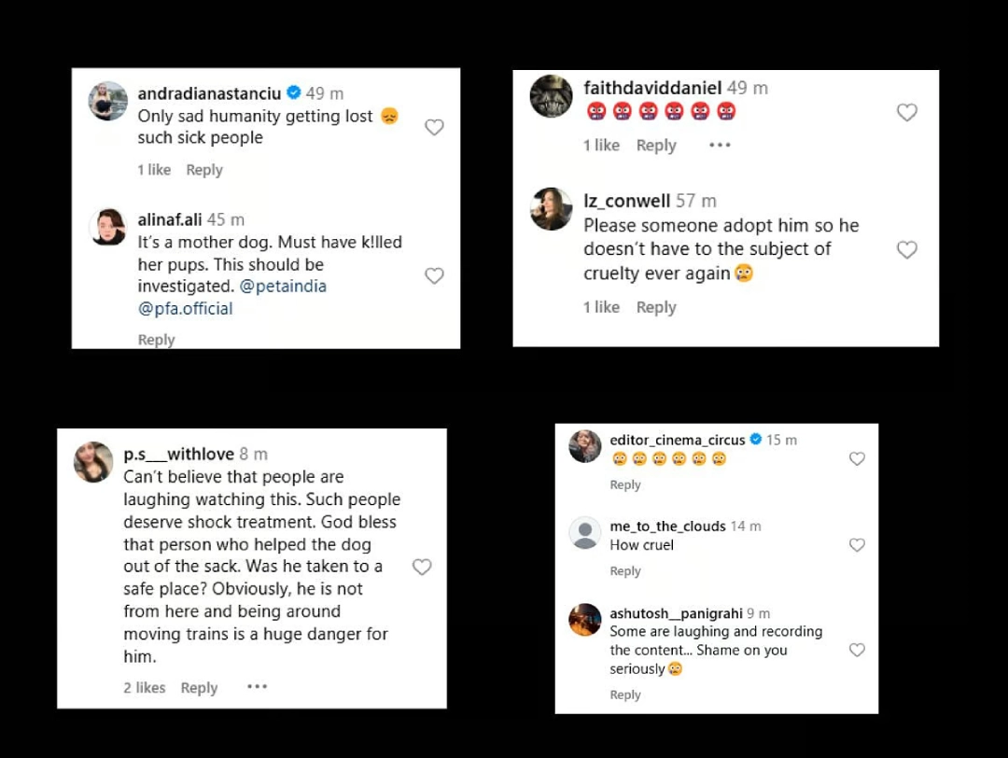Like the 'How cruel' comment
This screenshot has width=1008, height=758.
[x=857, y=545]
